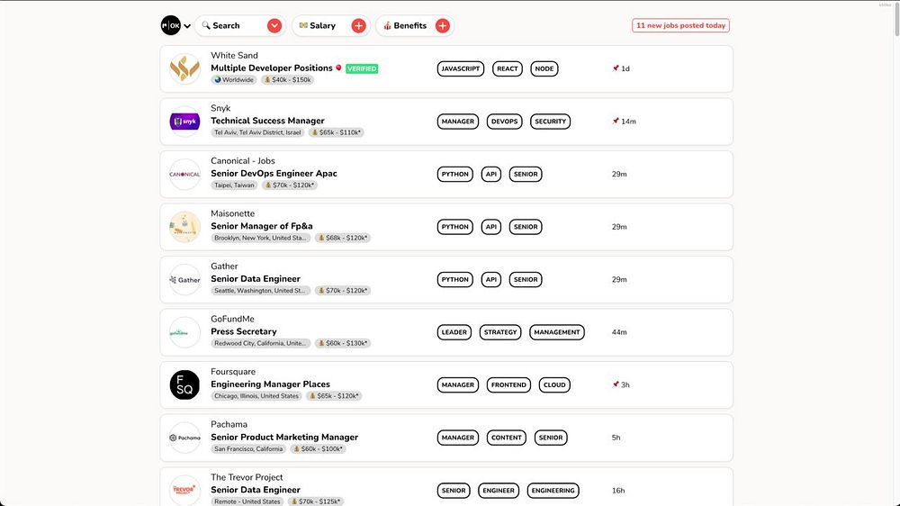Open the Pachama company logo
The height and width of the screenshot is (506, 900).
[x=184, y=438]
